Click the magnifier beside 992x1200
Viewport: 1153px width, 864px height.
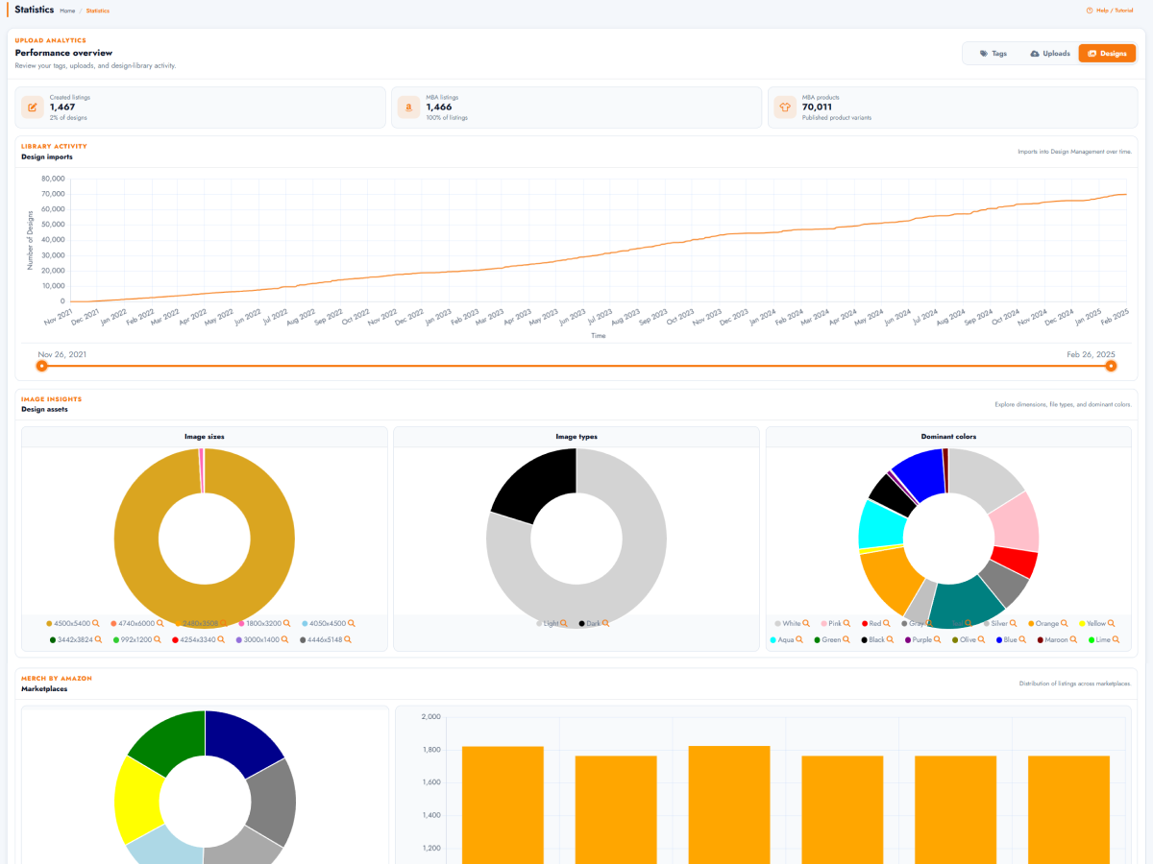158,639
